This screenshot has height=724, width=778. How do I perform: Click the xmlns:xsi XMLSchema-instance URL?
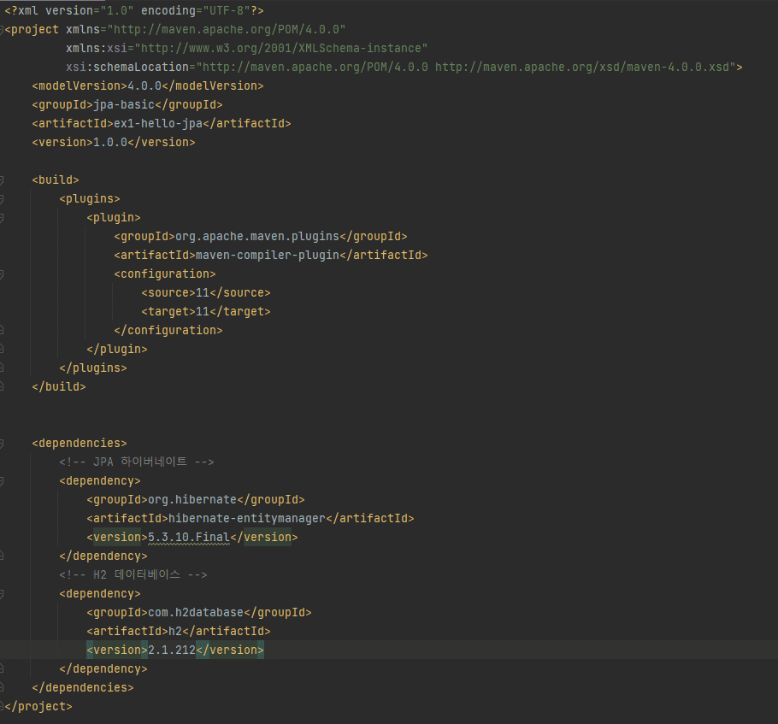(280, 48)
